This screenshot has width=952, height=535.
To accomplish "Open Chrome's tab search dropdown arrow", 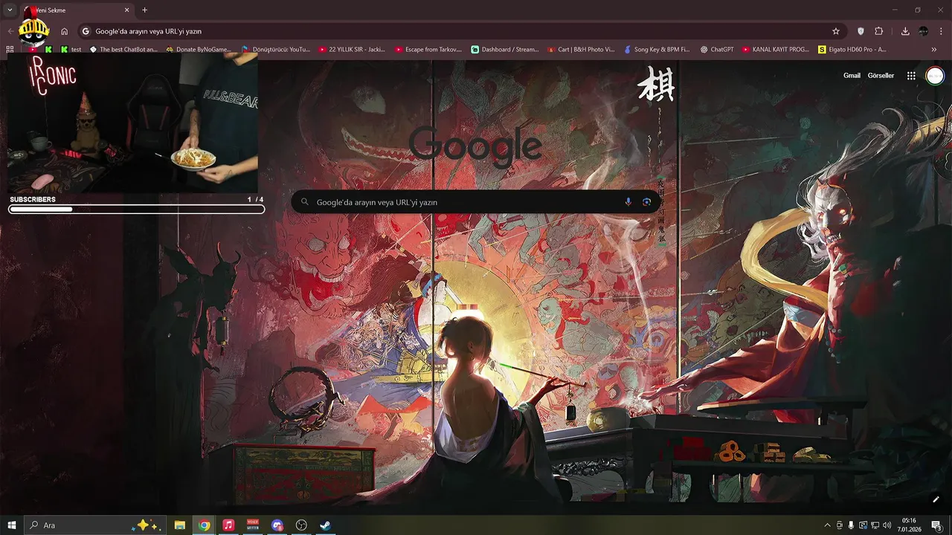I will (10, 10).
